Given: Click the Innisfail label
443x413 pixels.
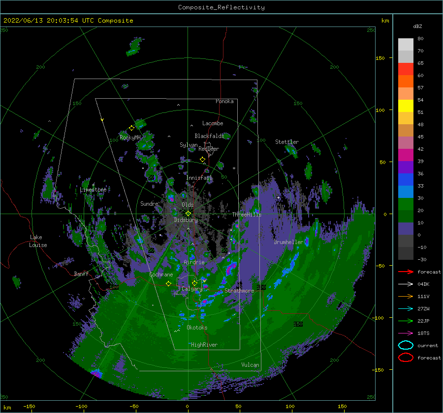Looking at the screenshot, I should [x=199, y=178].
